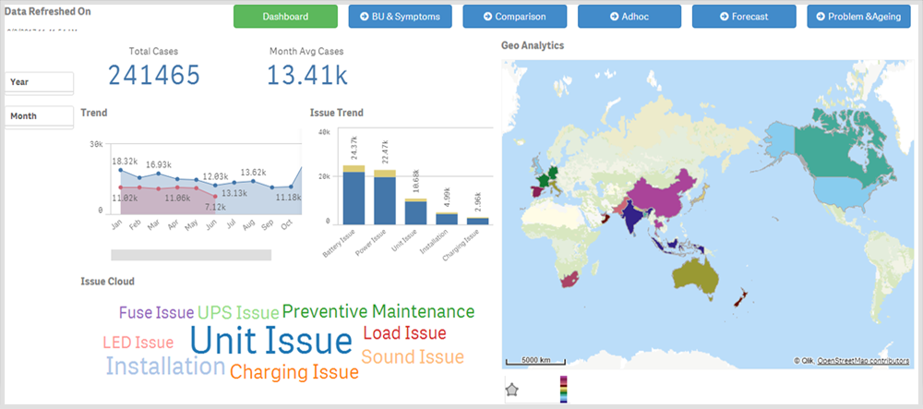Click the Jan 18.32k trend data point

[121, 170]
